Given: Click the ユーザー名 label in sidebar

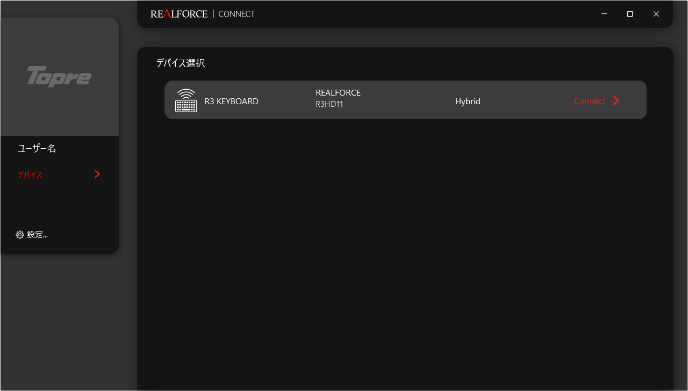Looking at the screenshot, I should pyautogui.click(x=37, y=149).
